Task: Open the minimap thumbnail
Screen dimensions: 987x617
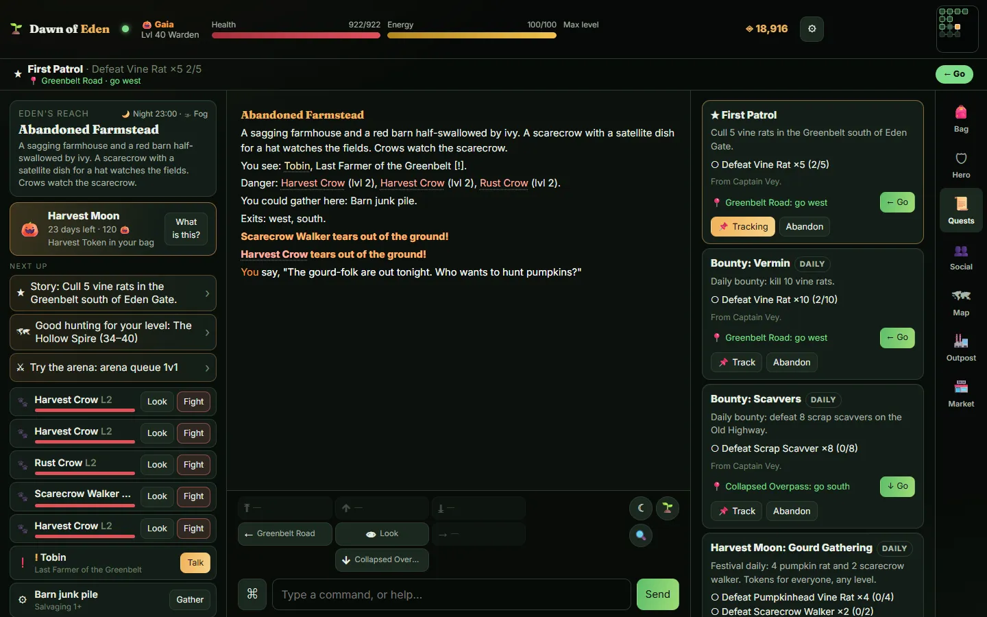Action: pos(957,29)
